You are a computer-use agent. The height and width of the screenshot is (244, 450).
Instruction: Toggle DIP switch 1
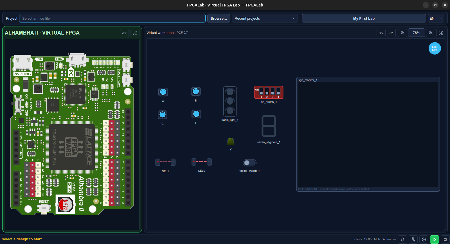tap(261, 92)
